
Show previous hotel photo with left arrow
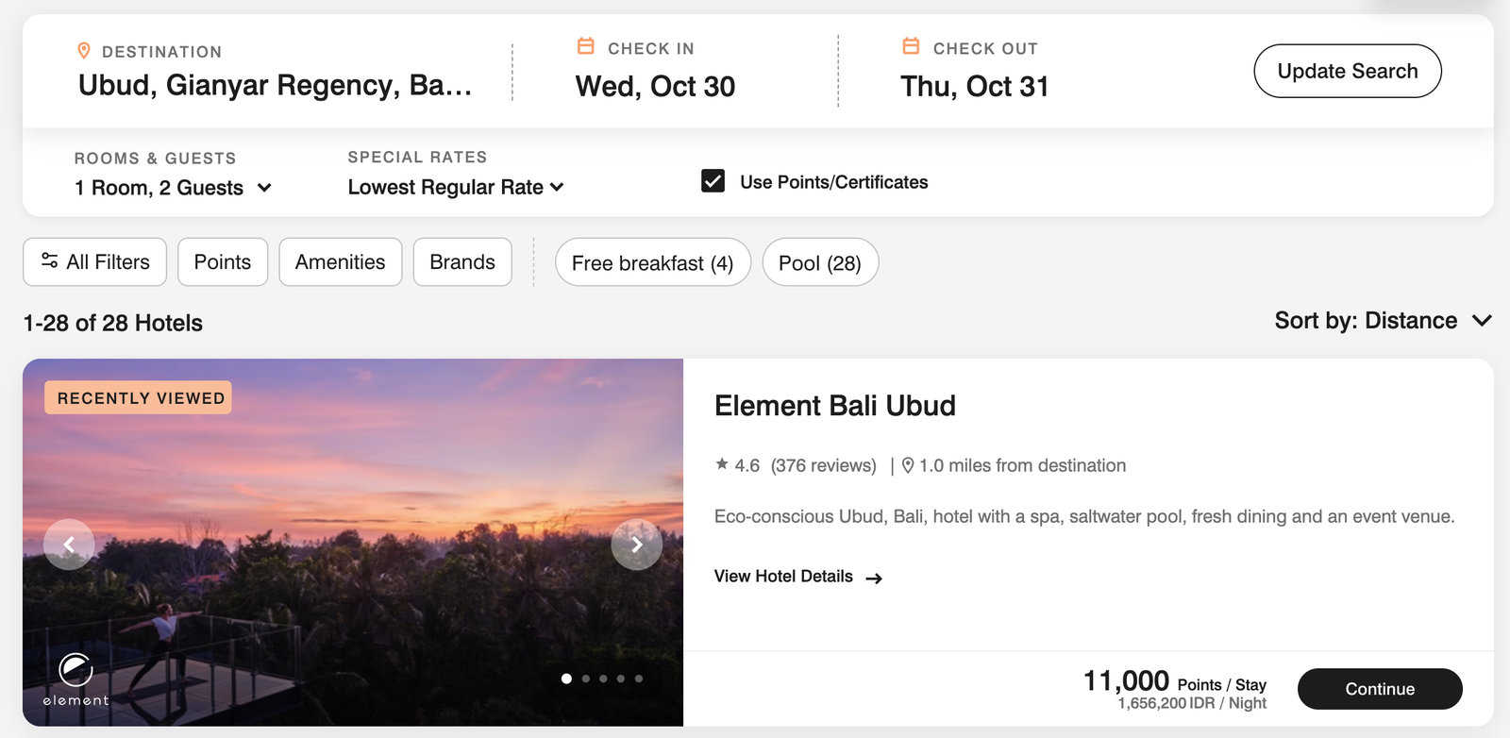click(69, 545)
